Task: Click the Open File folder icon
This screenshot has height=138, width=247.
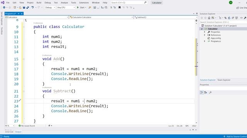Action: [20, 7]
